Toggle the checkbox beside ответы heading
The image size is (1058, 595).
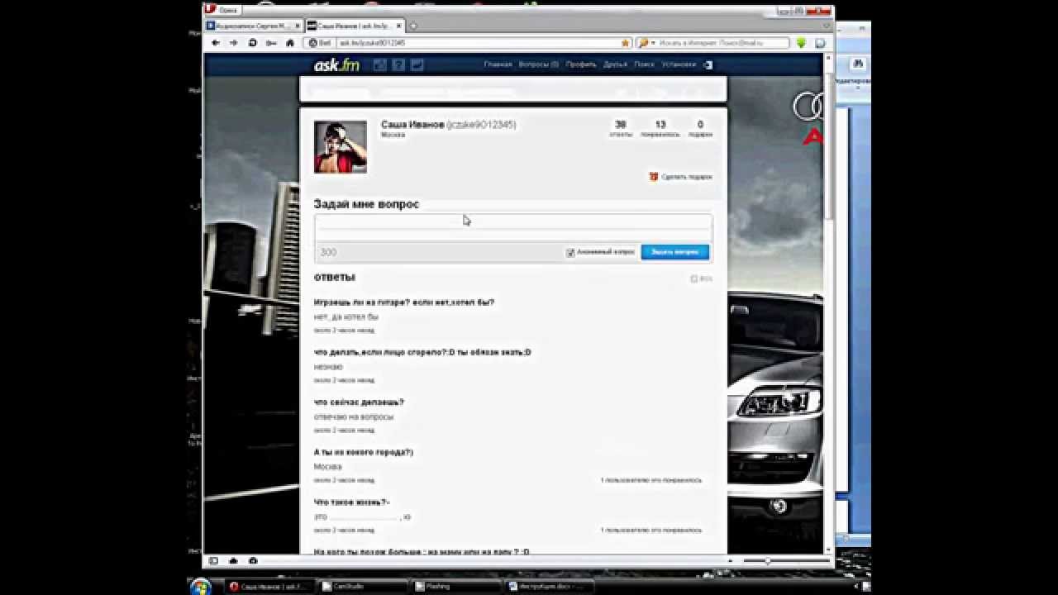[694, 279]
